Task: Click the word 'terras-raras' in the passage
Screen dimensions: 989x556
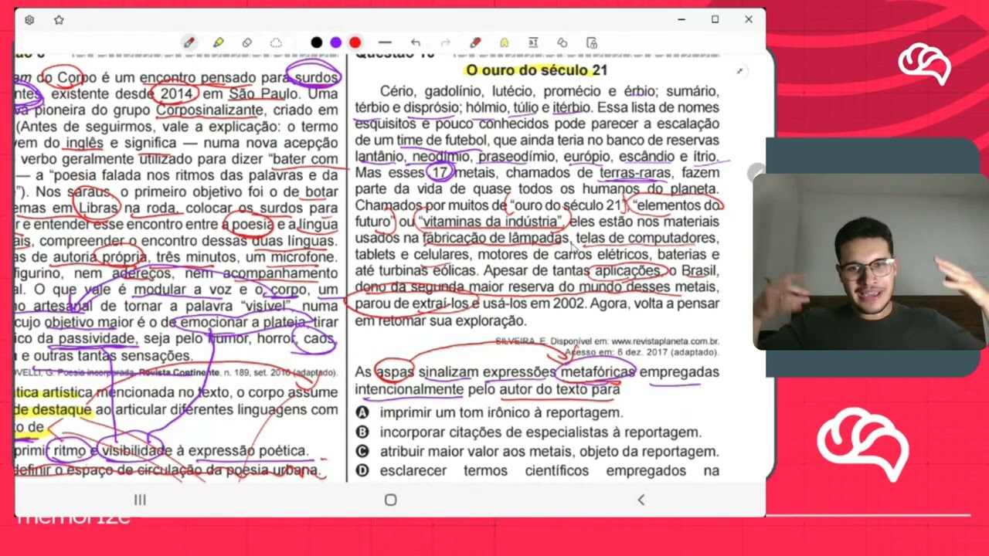Action: pos(635,173)
